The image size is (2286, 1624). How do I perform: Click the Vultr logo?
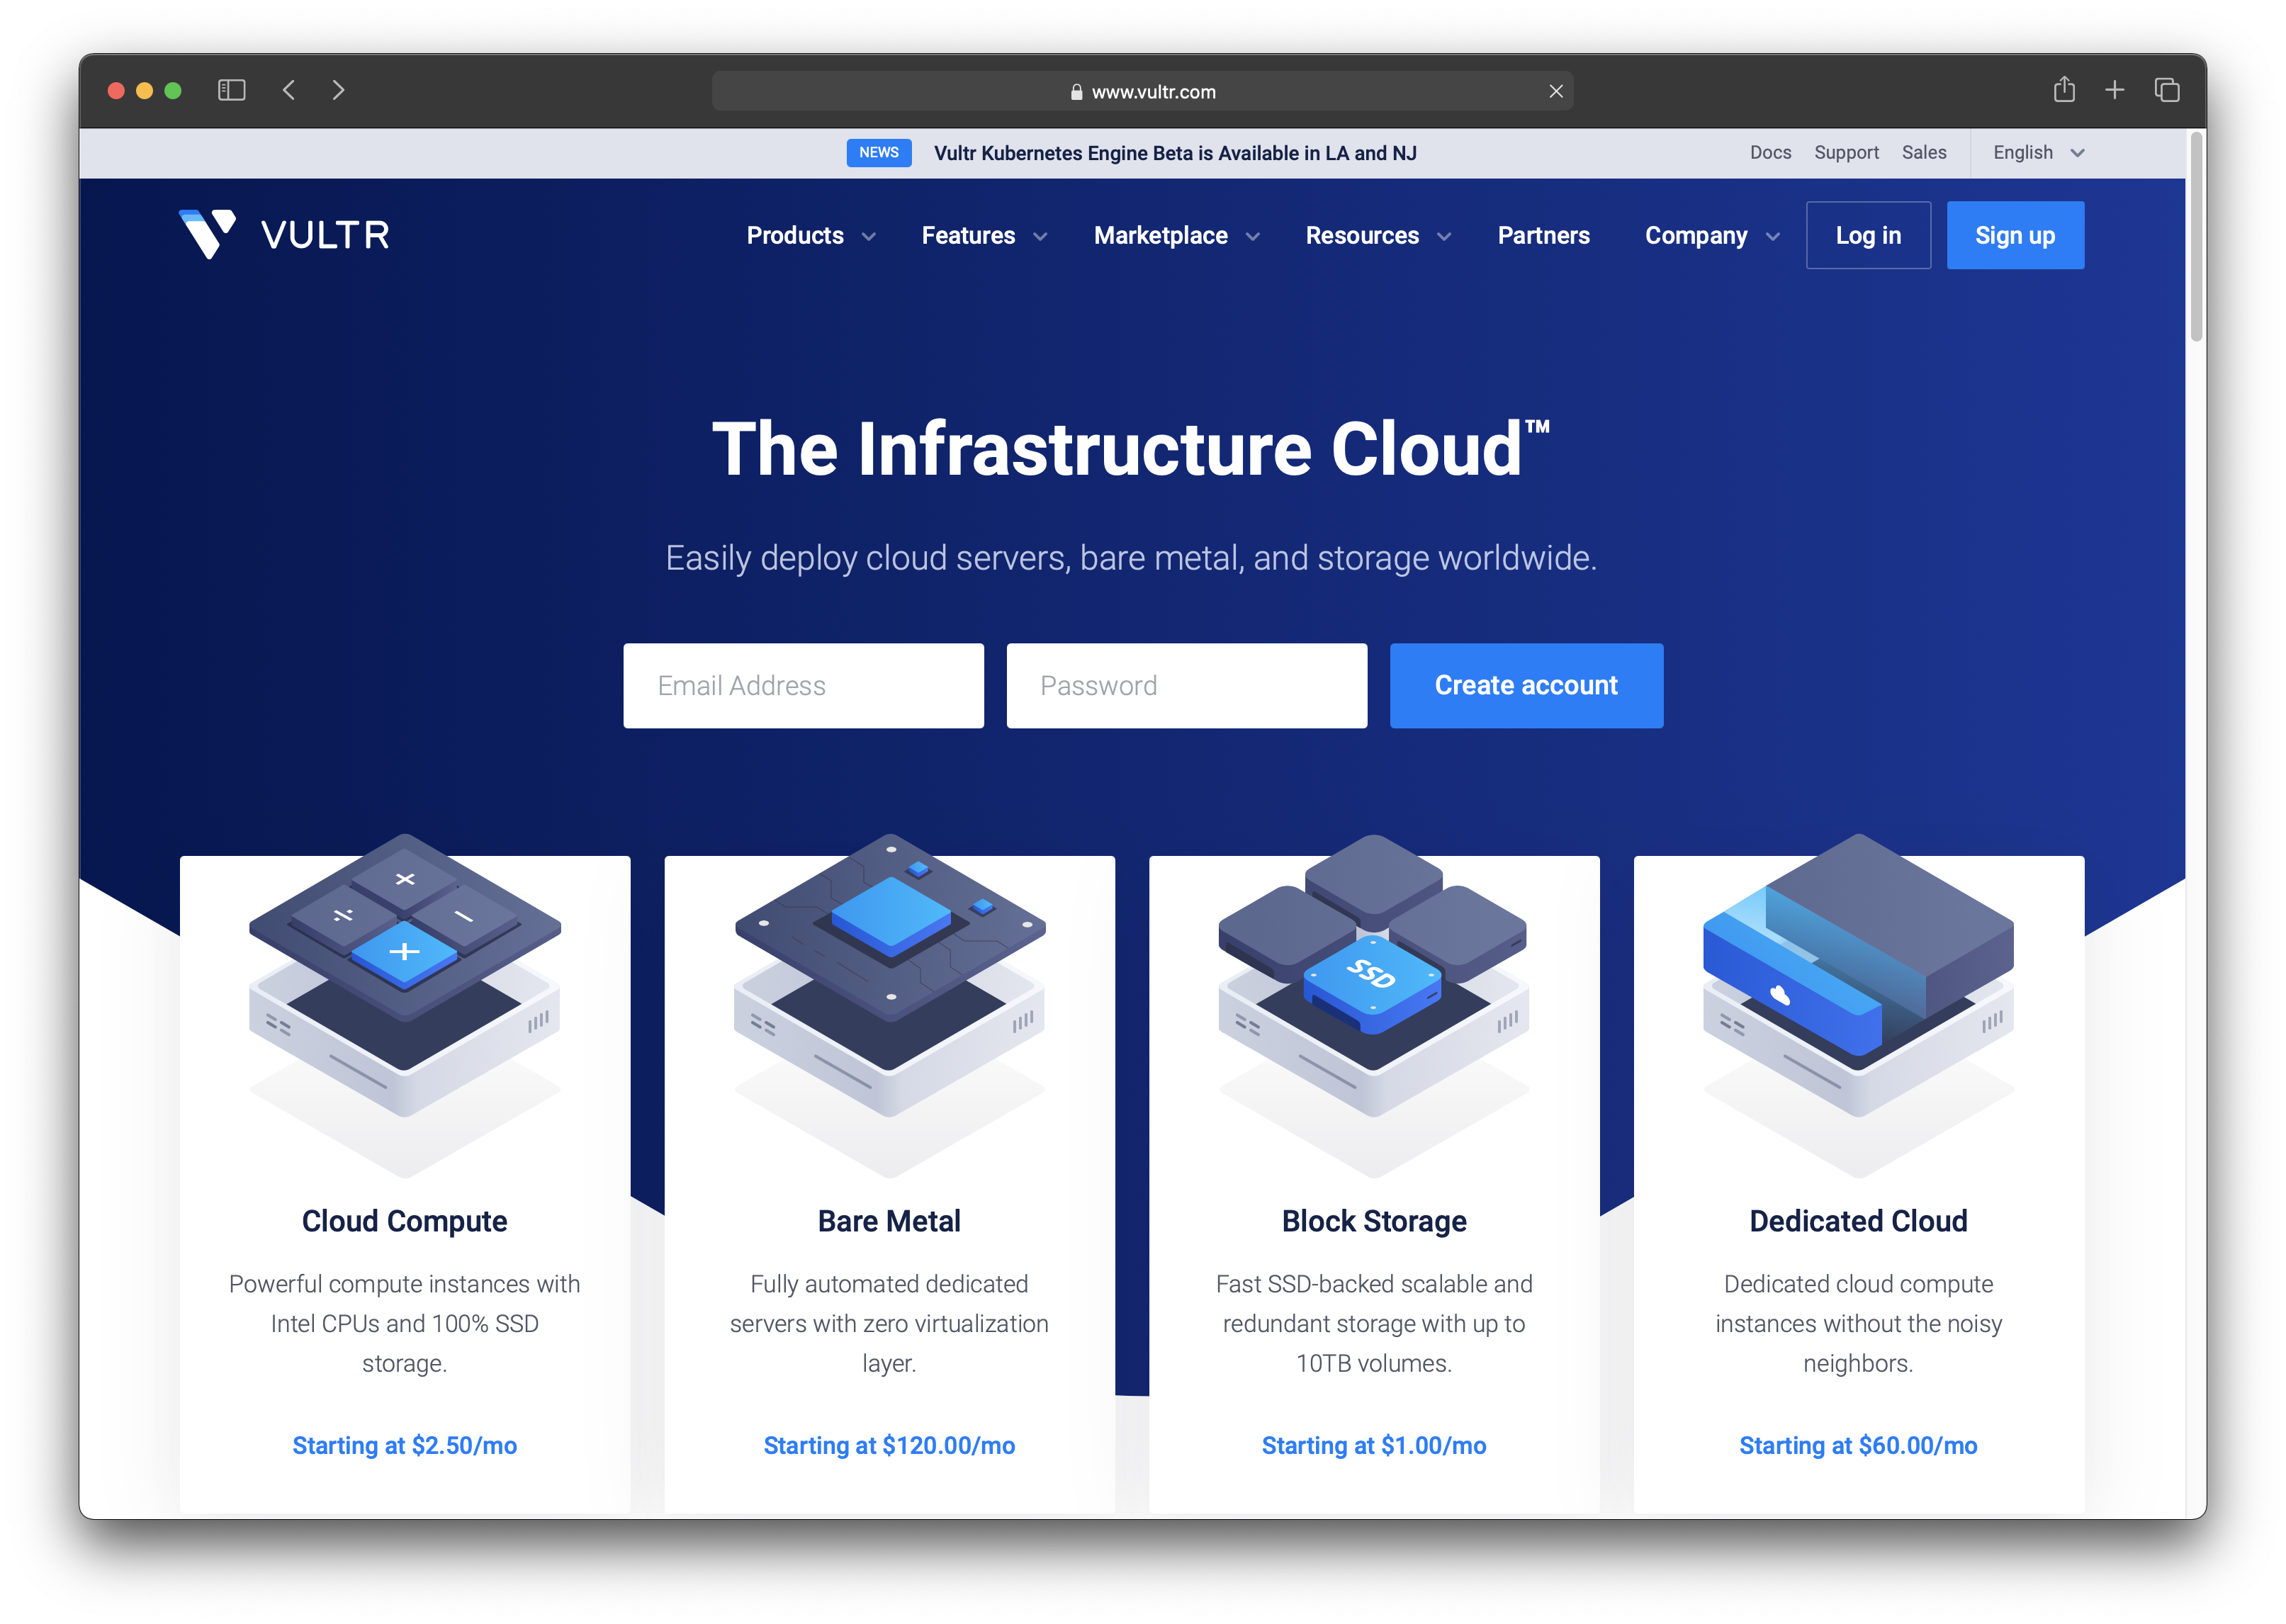[284, 235]
